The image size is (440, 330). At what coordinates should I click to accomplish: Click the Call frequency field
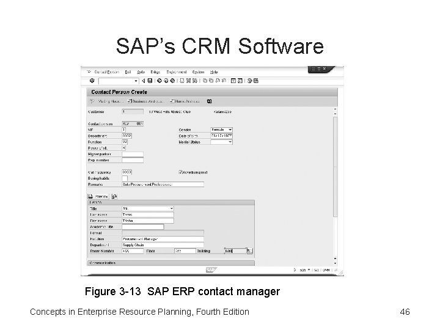coord(127,172)
